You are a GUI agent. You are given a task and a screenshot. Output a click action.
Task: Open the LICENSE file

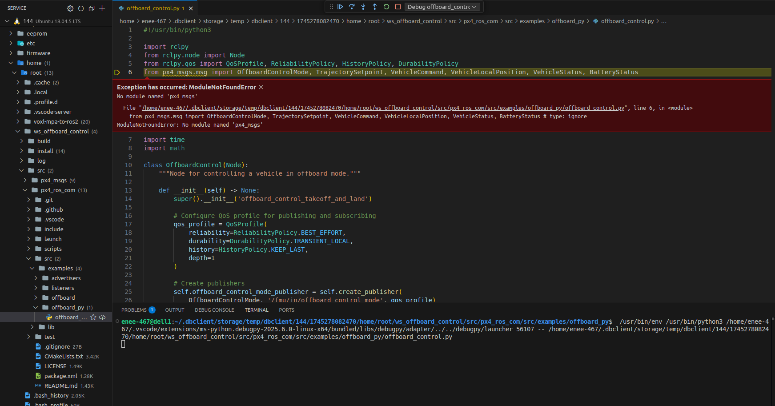point(55,366)
